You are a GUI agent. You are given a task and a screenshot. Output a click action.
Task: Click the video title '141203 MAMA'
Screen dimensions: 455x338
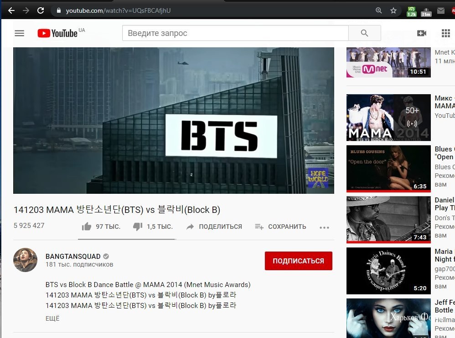click(x=117, y=209)
